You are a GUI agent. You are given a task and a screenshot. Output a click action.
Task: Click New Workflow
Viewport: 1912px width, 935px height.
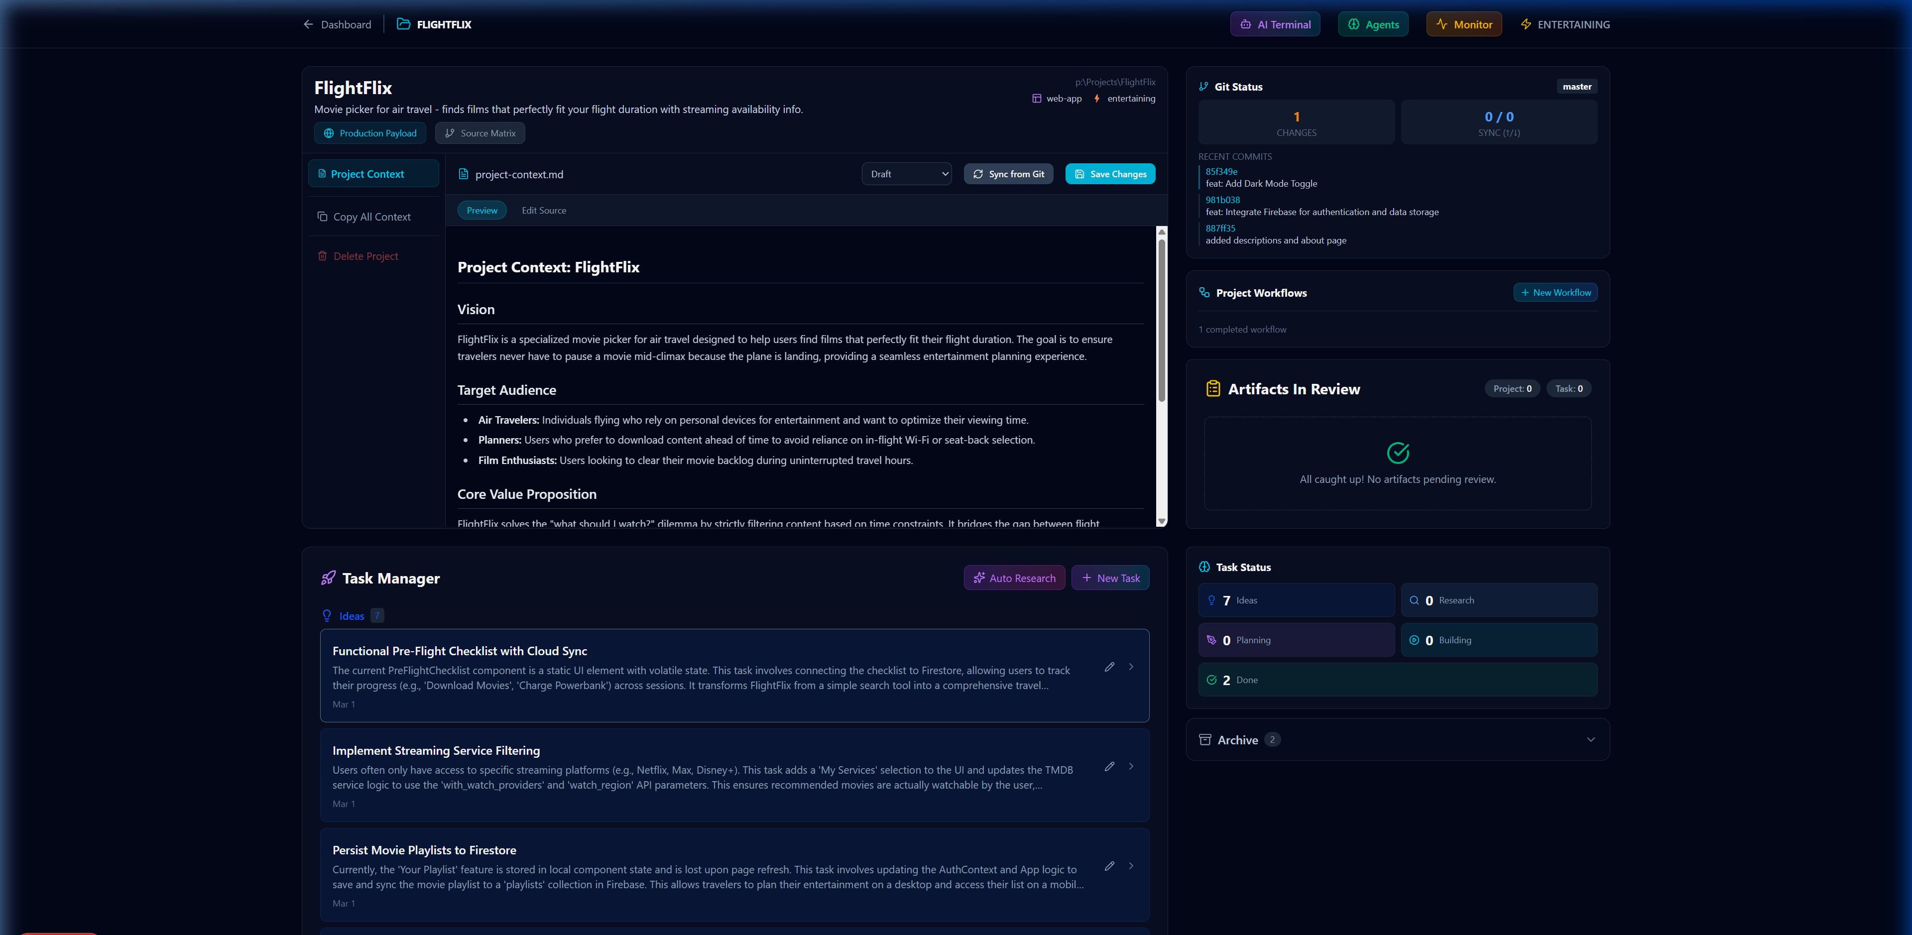1555,292
